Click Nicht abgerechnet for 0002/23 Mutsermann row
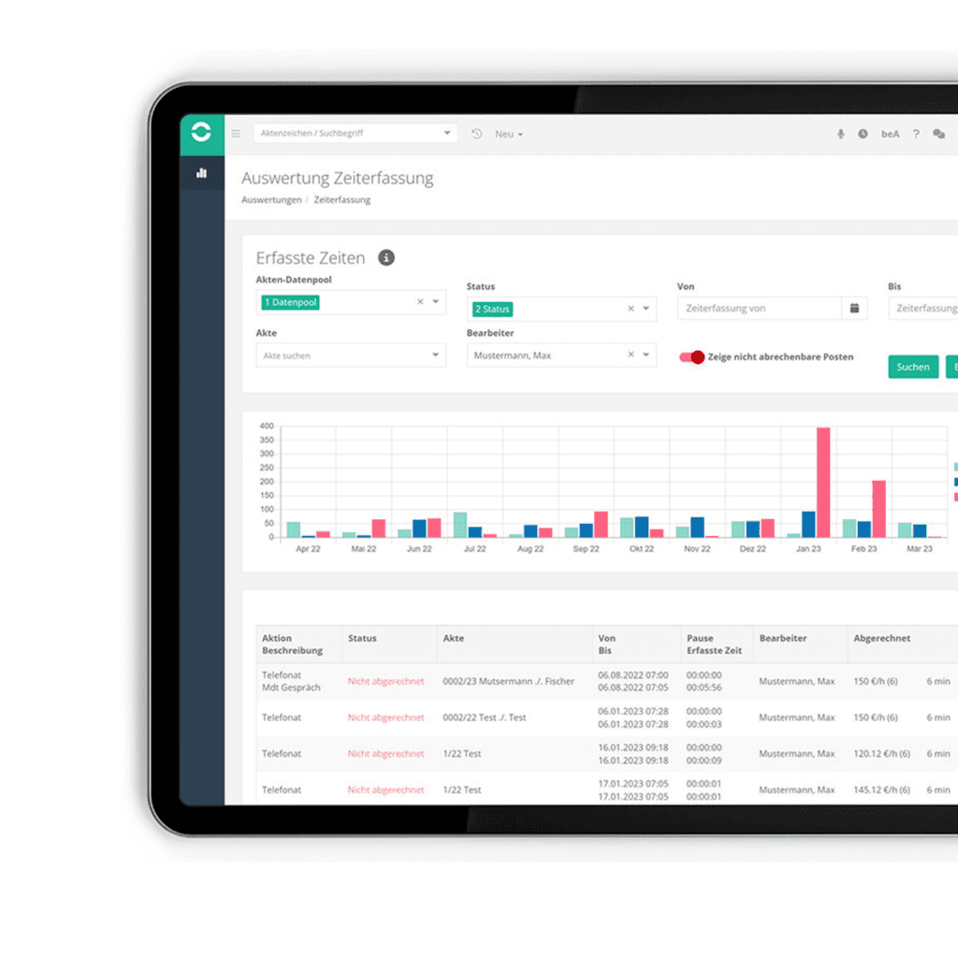958x958 pixels. click(385, 681)
